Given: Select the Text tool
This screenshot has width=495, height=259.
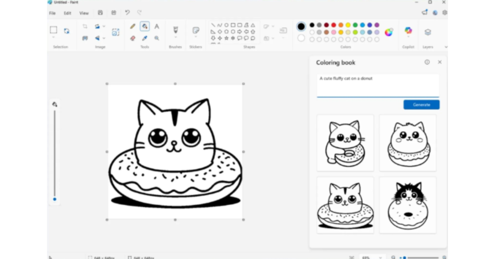Looking at the screenshot, I should click(157, 26).
